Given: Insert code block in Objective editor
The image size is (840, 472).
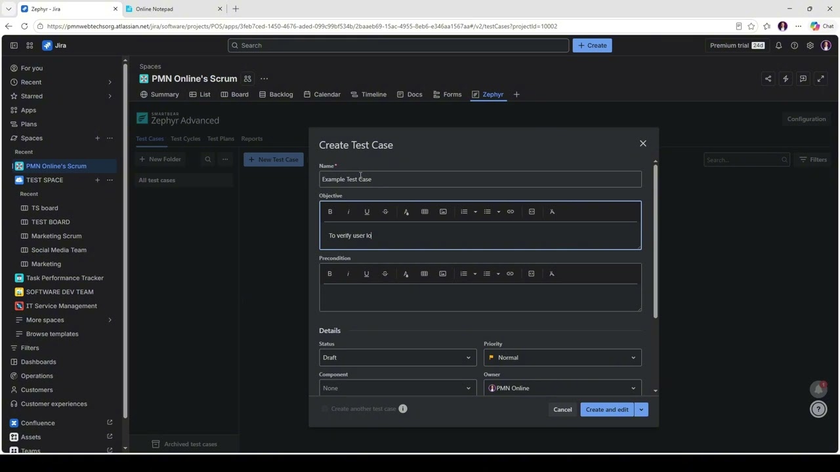Looking at the screenshot, I should tap(532, 212).
